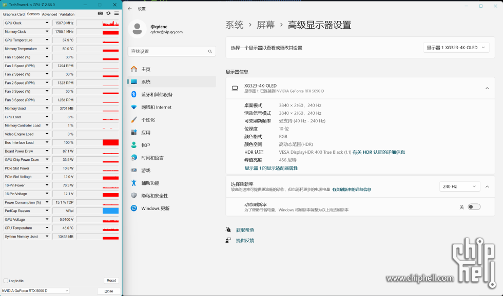Open the Home (主页) page
Screen dimensions: 503x296
(171, 69)
